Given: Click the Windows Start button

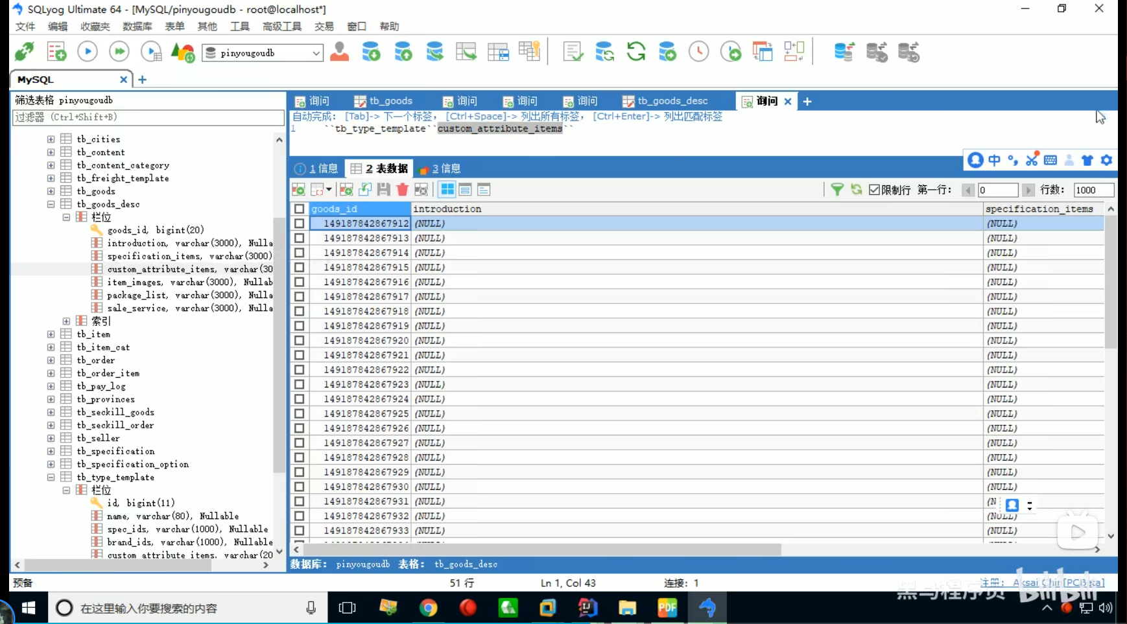Looking at the screenshot, I should [x=29, y=608].
